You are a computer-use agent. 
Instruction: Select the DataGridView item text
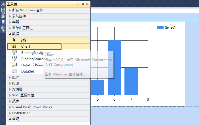tap(32, 65)
